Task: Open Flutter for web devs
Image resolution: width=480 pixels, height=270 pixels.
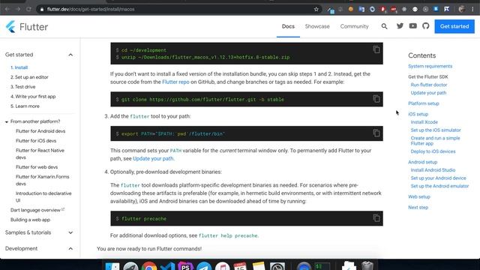Action: (37, 167)
